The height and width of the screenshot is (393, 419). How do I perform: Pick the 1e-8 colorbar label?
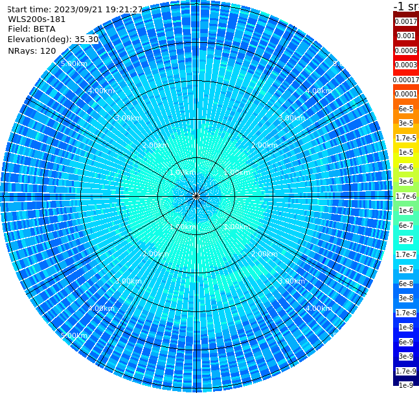(406, 327)
